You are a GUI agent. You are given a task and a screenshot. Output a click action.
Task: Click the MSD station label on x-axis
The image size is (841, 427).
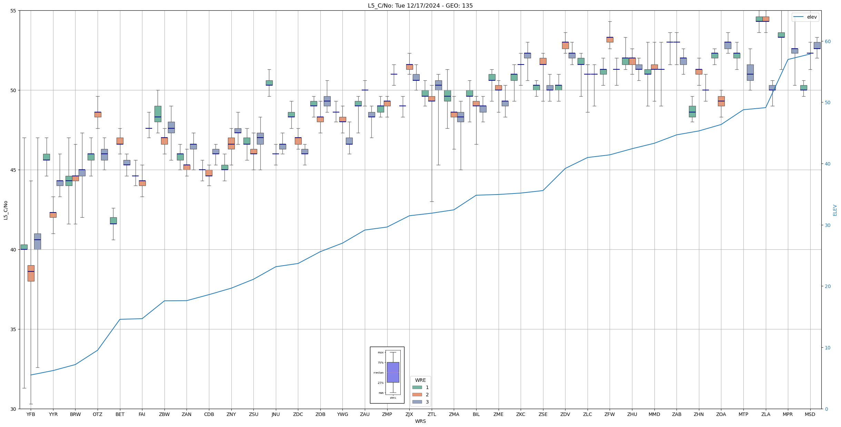[810, 414]
